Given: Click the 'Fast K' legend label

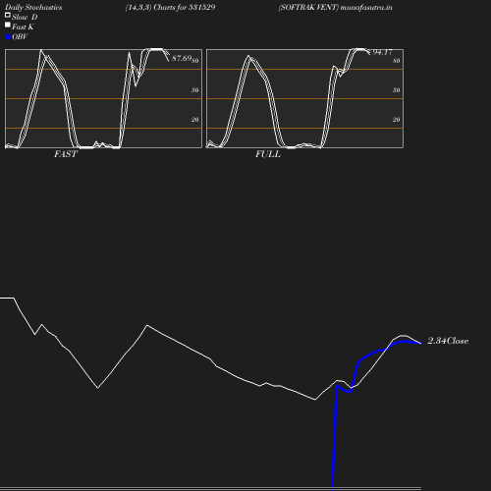Looking at the screenshot, I should [x=23, y=27].
